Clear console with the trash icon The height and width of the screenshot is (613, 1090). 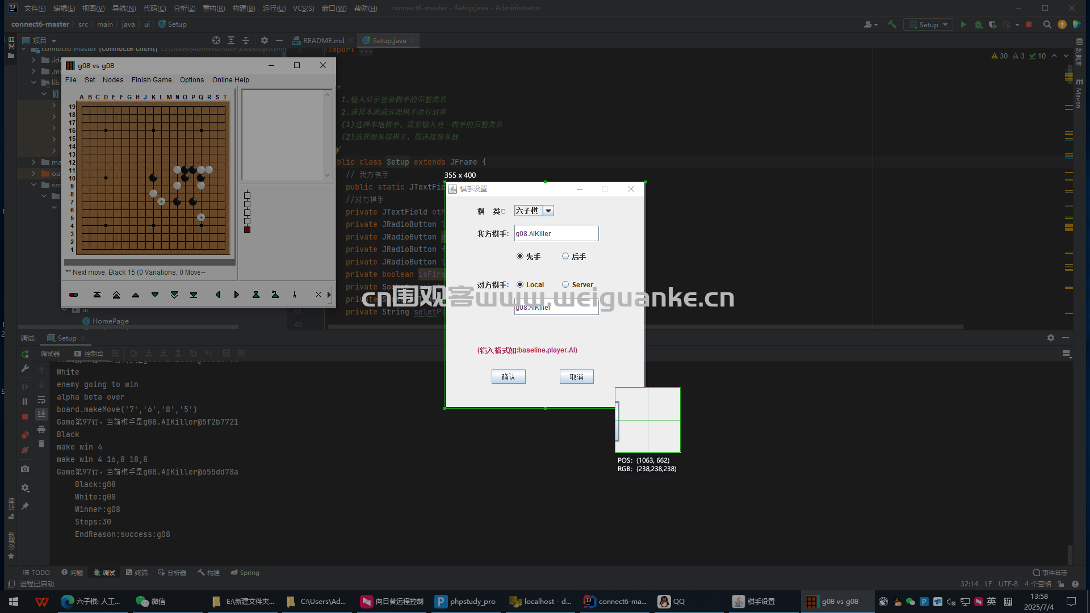coord(41,443)
